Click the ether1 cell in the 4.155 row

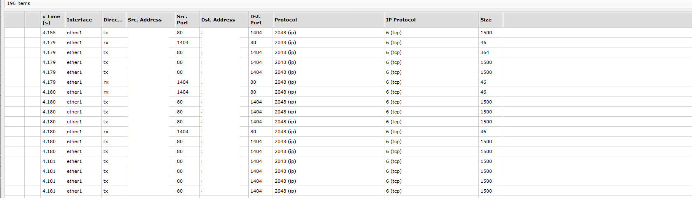(83, 33)
